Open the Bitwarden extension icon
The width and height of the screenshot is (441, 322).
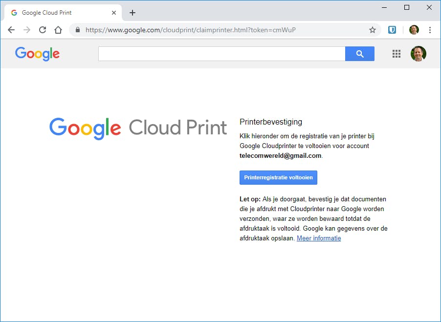tap(392, 30)
